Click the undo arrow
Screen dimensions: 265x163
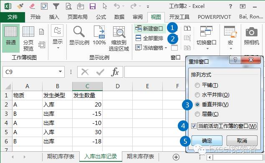click(x=117, y=6)
